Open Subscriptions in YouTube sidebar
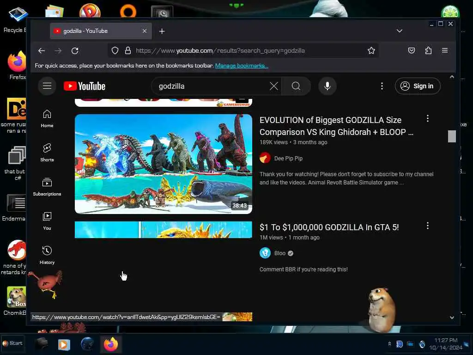Screen dimensions: 473x355 (x=47, y=187)
